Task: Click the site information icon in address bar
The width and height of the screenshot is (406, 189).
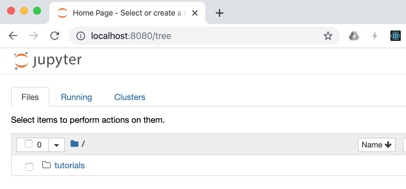Action: tap(80, 36)
